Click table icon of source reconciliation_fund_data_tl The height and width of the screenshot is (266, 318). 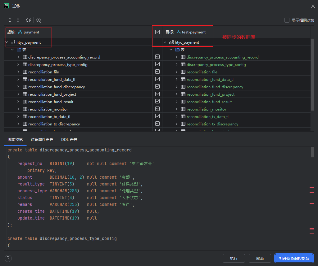[x=25, y=80]
